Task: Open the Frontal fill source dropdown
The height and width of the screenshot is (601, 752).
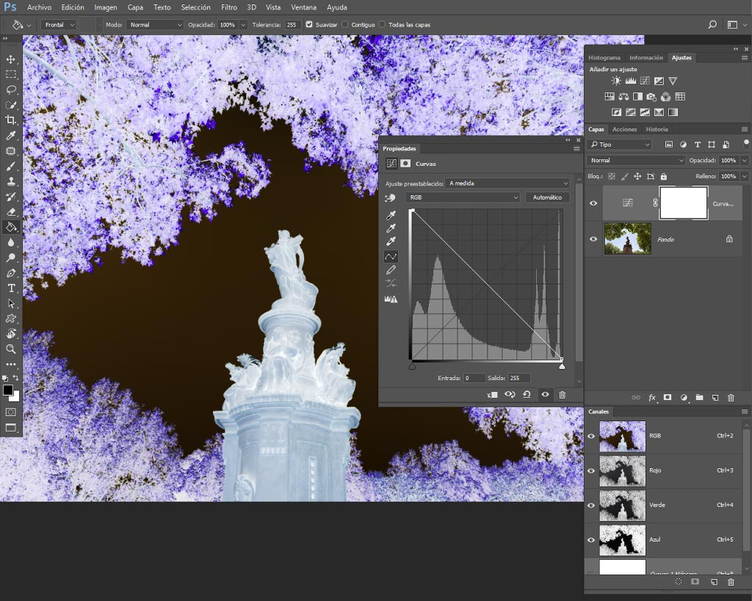Action: (59, 25)
